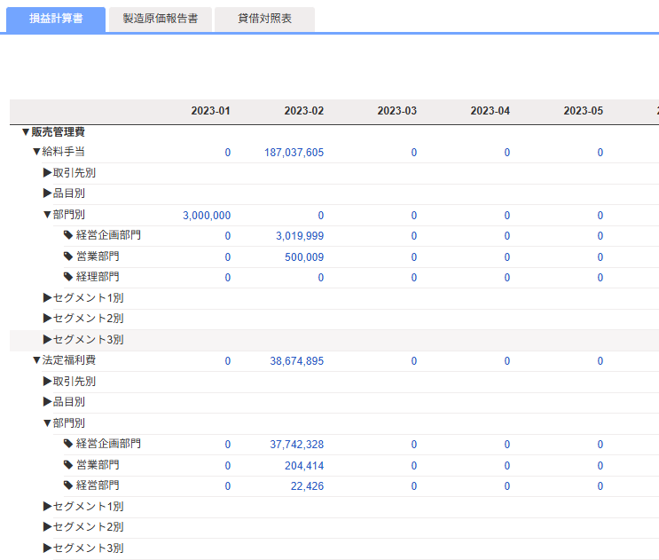Open the 204,414 amount for 営業部門

(x=304, y=465)
